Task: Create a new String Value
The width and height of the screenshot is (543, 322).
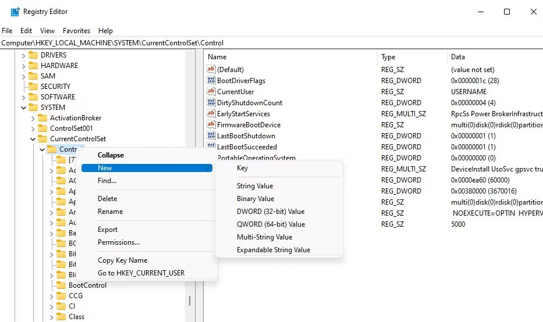Action: click(279, 186)
